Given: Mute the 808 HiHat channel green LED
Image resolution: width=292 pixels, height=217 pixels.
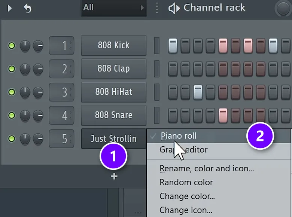Looking at the screenshot, I should (12, 92).
